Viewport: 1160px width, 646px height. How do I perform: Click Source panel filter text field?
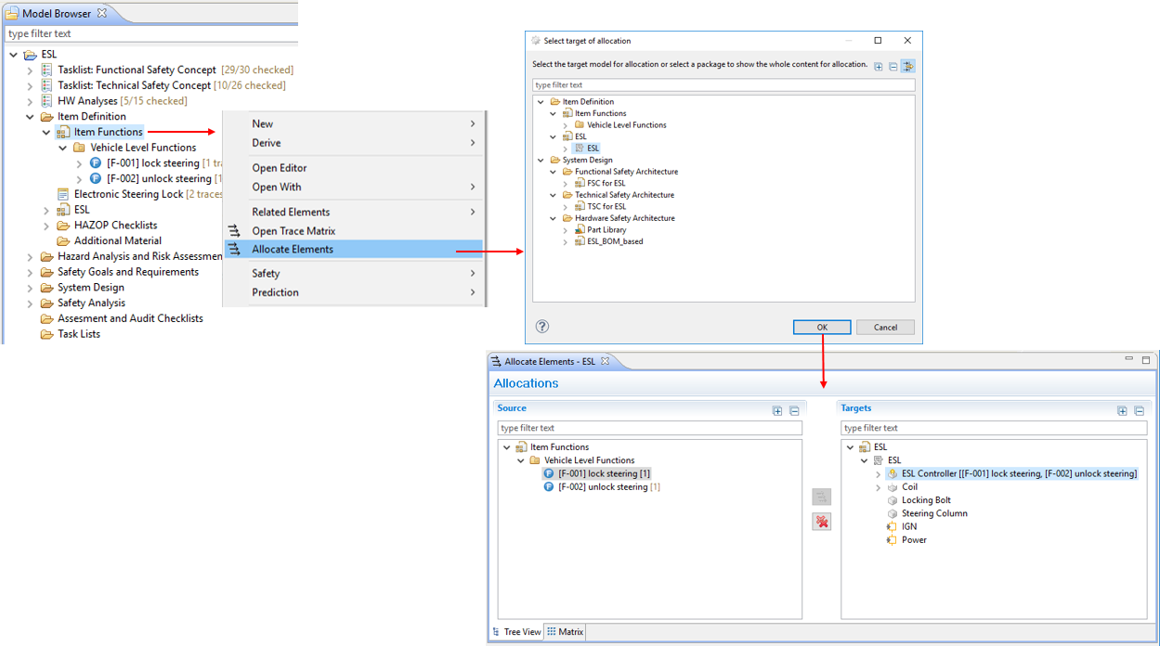coord(649,428)
